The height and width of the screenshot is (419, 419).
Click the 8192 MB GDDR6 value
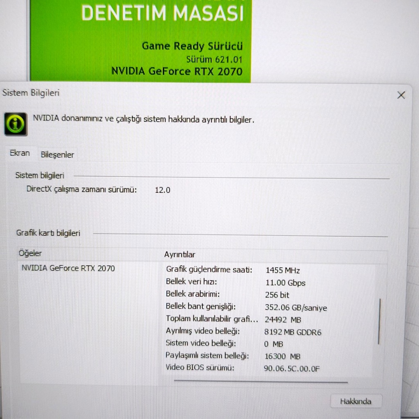point(293,332)
